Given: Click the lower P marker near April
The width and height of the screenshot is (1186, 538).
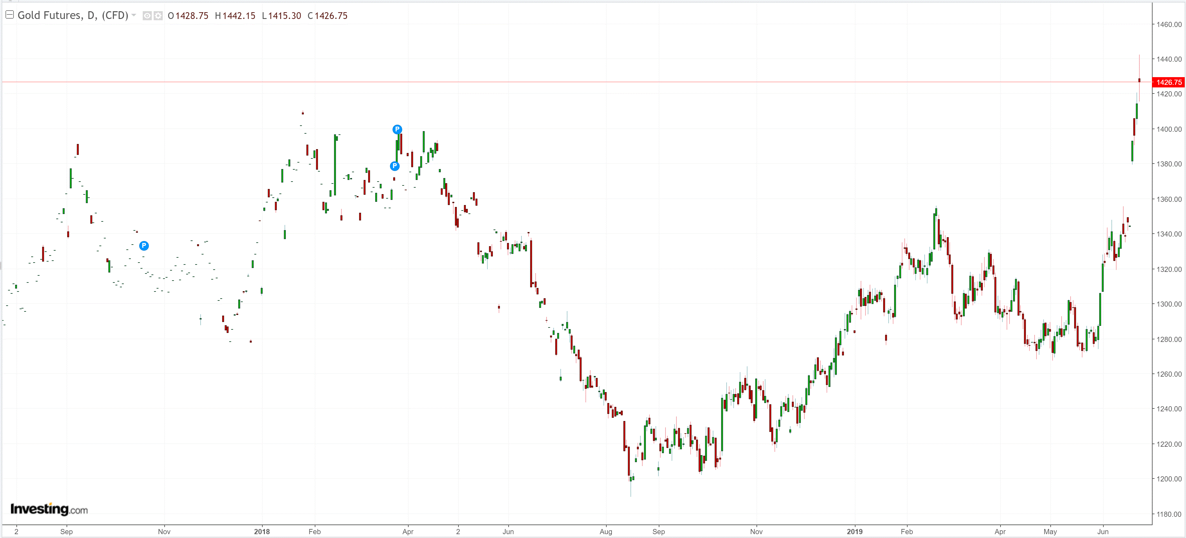Looking at the screenshot, I should pos(394,166).
